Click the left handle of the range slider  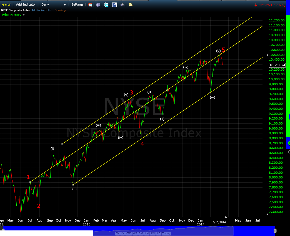[x=2, y=230]
